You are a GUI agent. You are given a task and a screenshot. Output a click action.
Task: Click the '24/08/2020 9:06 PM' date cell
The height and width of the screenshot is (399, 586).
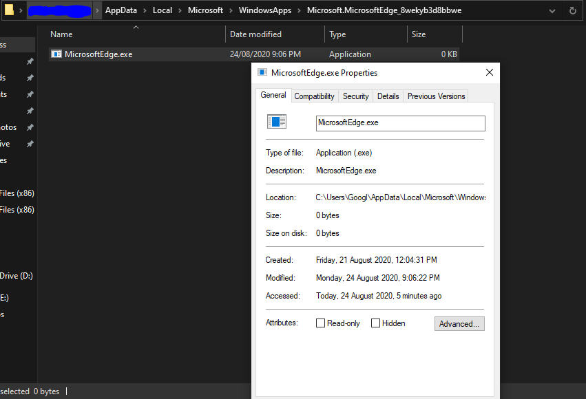click(x=265, y=54)
